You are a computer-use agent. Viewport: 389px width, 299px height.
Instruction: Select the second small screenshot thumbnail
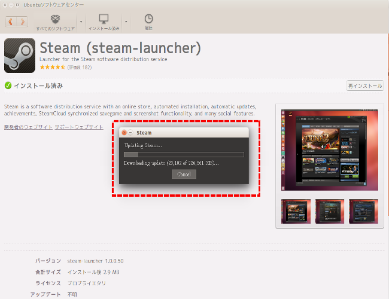point(330,211)
